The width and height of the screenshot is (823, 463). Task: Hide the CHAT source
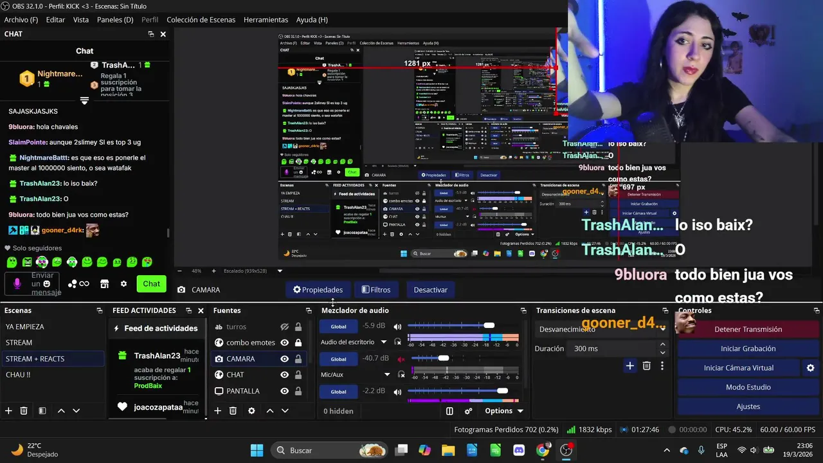(x=285, y=375)
